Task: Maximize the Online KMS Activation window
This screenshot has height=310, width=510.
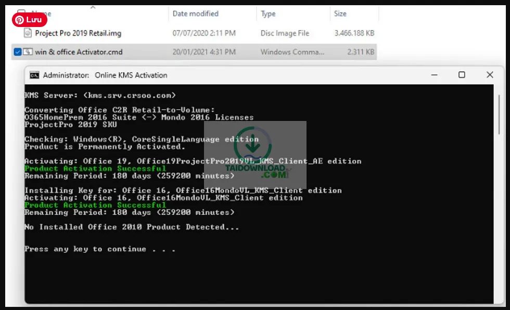Action: click(x=462, y=75)
